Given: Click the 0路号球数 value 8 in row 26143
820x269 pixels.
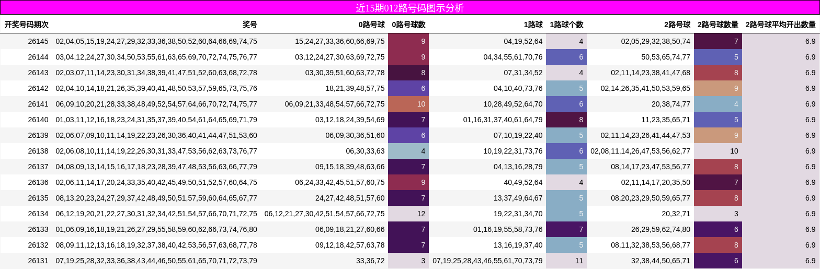Looking at the screenshot, I should [x=408, y=73].
